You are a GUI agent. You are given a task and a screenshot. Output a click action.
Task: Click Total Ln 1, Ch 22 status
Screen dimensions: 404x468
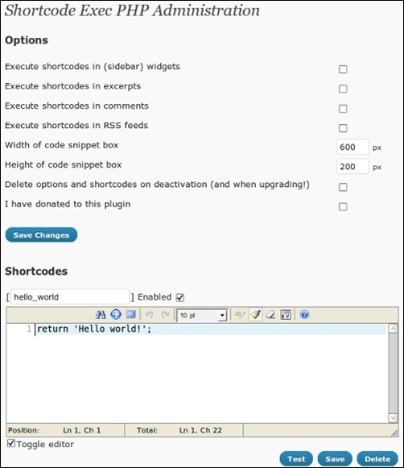200,430
